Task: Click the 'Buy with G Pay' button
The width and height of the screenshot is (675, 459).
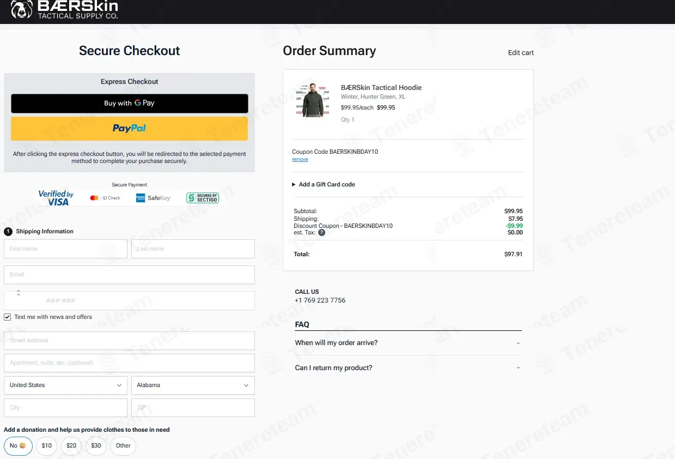Action: [130, 104]
